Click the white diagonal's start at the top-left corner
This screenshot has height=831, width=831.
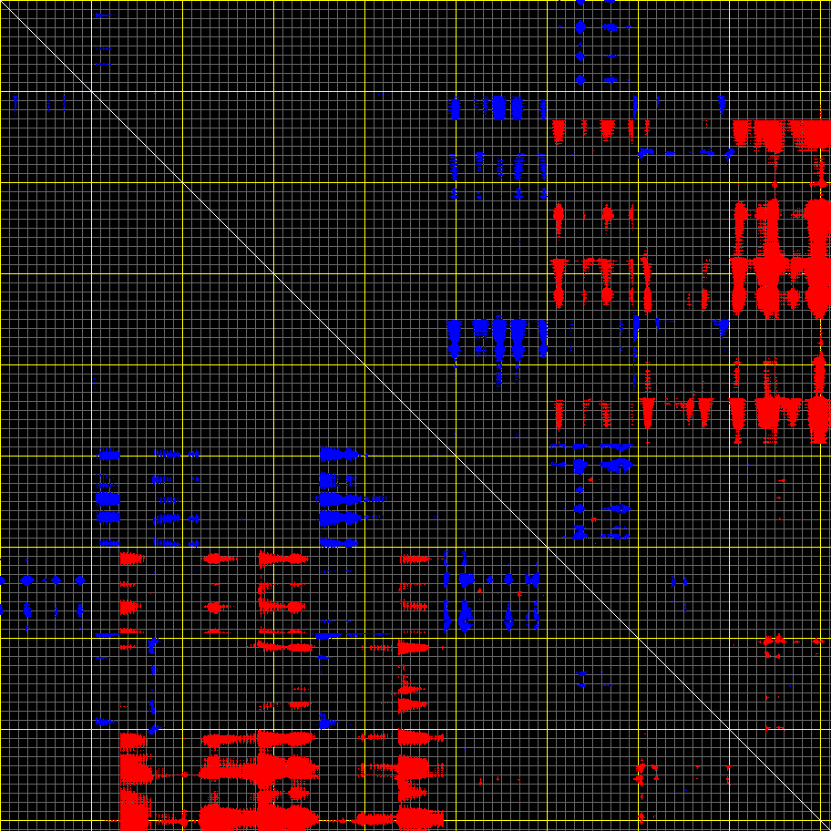coord(4,4)
